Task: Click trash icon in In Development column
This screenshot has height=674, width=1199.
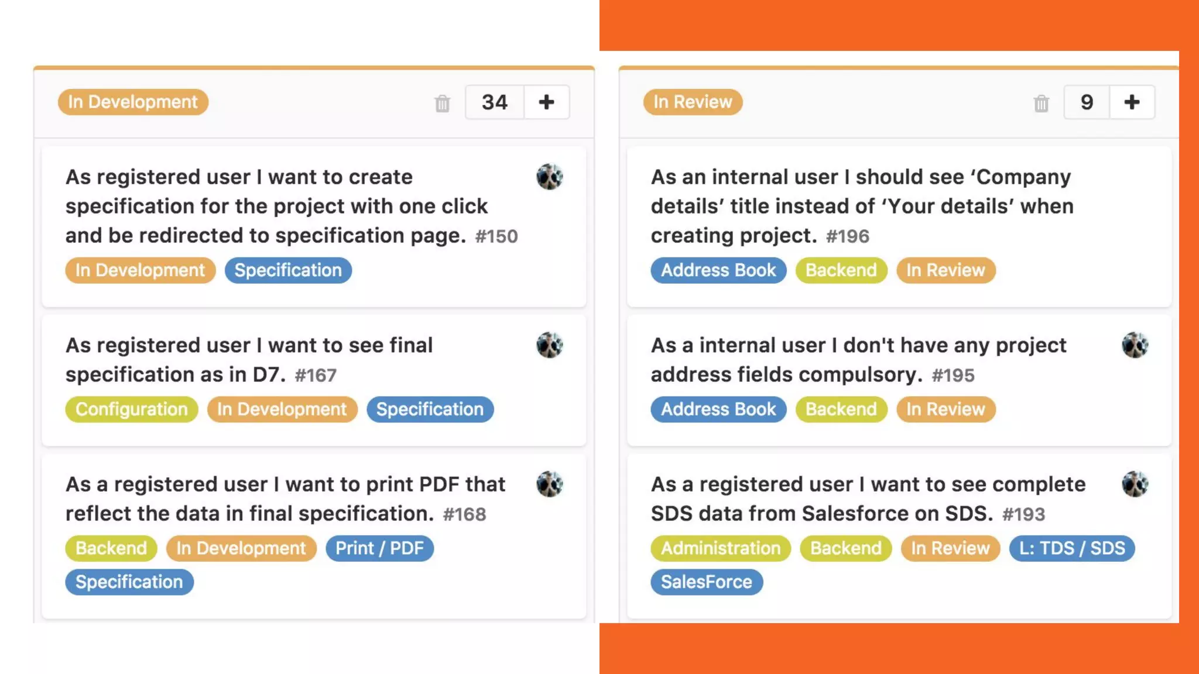Action: point(443,104)
